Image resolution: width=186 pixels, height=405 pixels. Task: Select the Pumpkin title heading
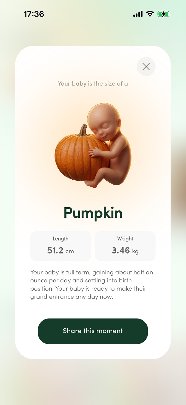tap(93, 213)
